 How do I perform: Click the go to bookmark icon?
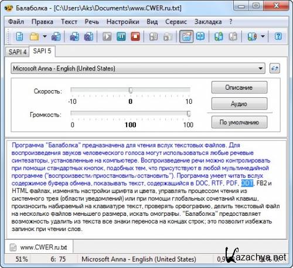click(233, 36)
